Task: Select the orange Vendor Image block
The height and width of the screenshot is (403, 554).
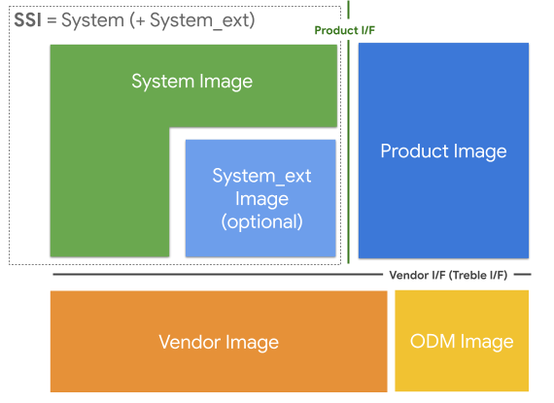Action: 219,341
